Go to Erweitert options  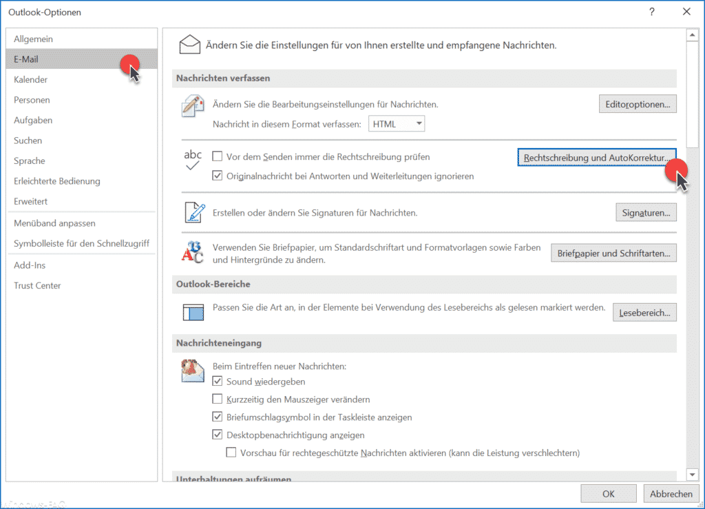coord(82,201)
